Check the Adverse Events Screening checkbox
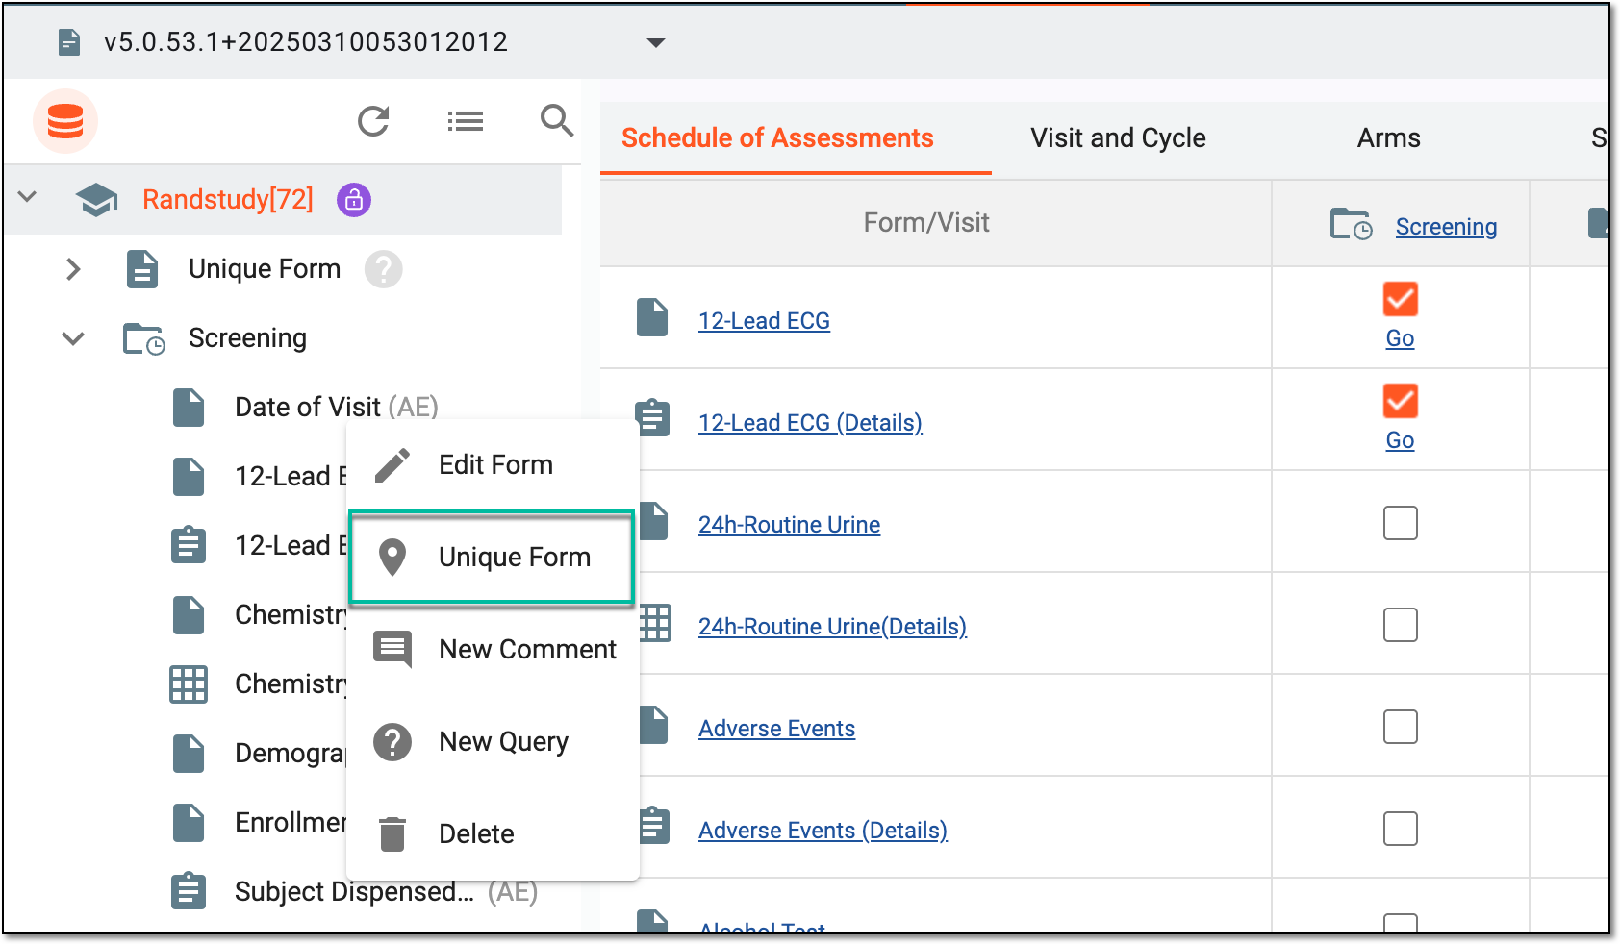Viewport: 1620px width, 944px height. [1401, 727]
